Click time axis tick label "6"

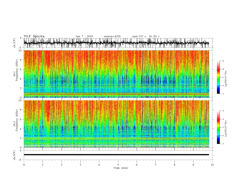137,165
